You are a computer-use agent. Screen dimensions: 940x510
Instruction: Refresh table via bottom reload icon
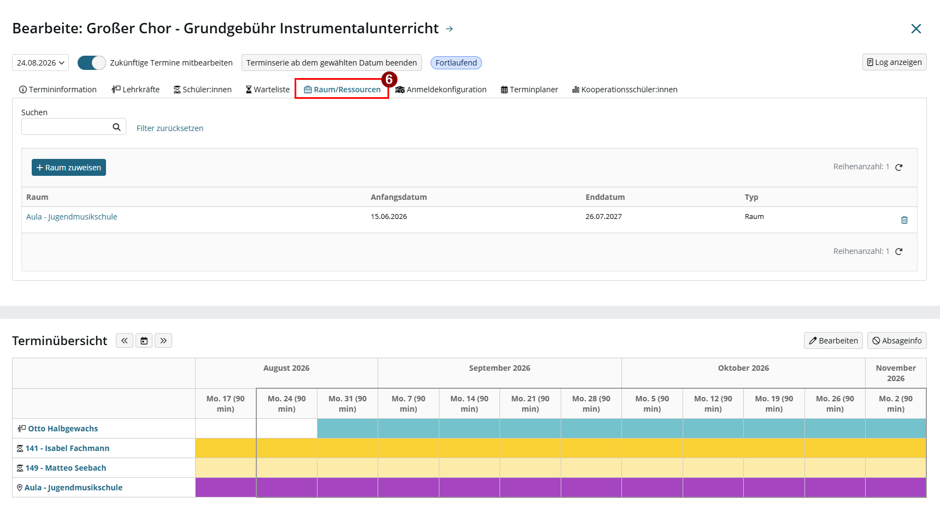[899, 252]
